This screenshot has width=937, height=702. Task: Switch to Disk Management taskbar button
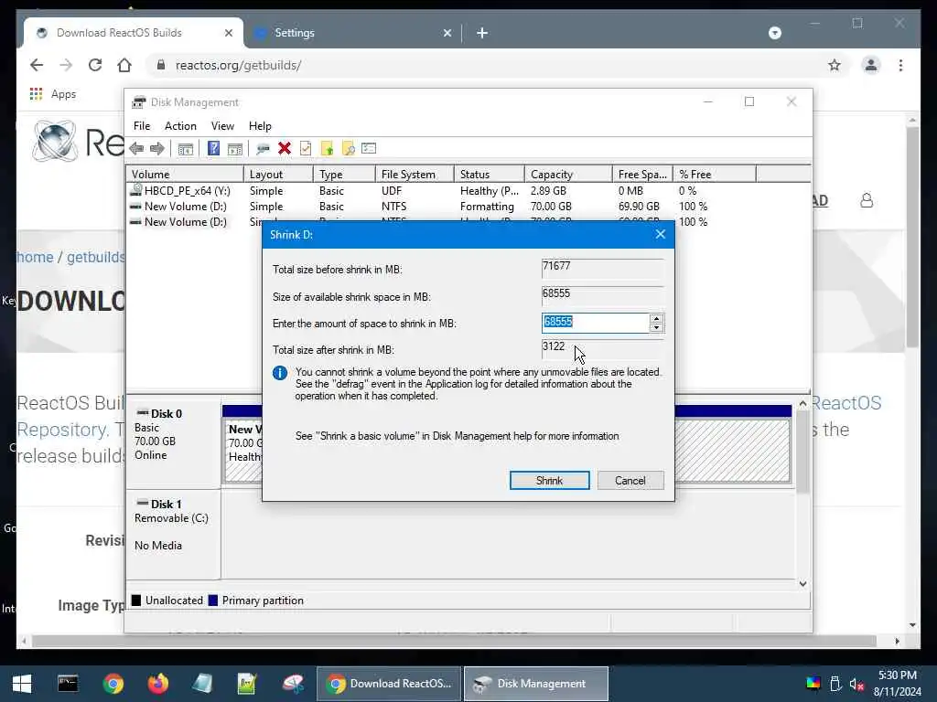pos(536,684)
